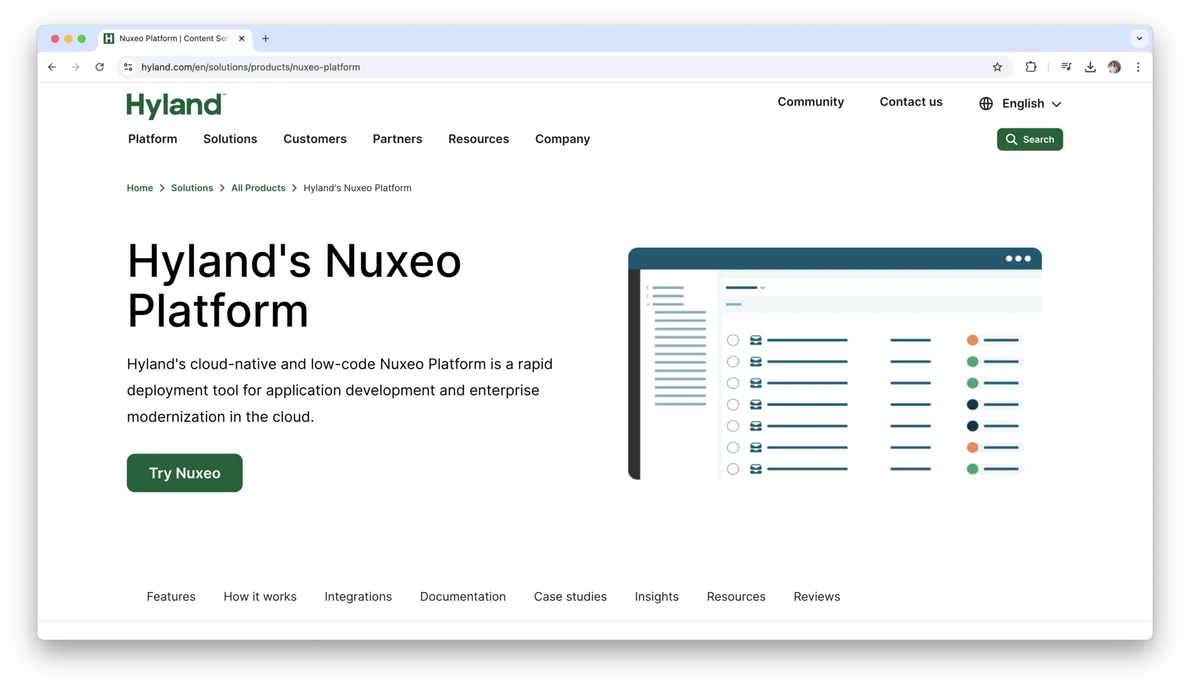Select the Nuxeo Platform browser tab

point(175,38)
